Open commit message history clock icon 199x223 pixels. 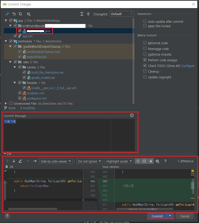point(132,115)
